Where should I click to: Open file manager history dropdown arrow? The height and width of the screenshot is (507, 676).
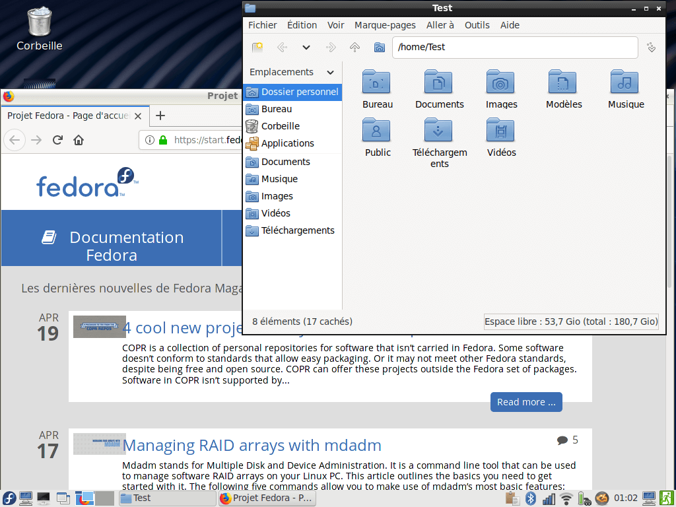point(306,48)
